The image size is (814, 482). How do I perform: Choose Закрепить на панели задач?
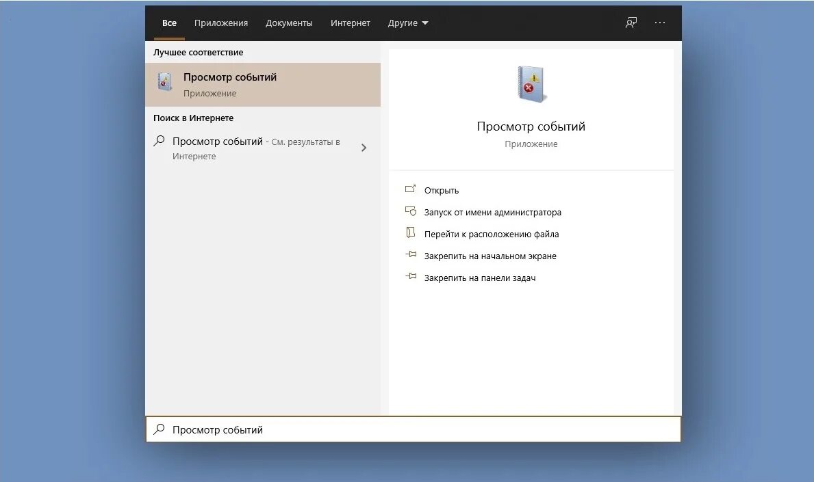pyautogui.click(x=480, y=278)
